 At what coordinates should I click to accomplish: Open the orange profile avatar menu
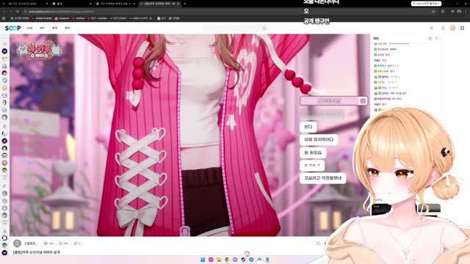[x=452, y=28]
